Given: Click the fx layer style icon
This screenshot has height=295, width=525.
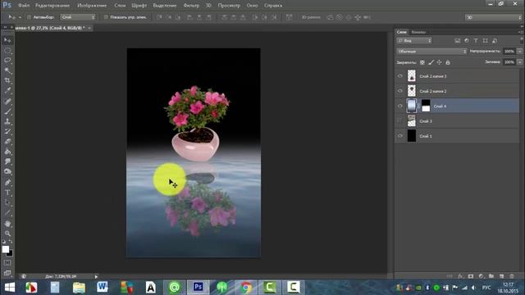Looking at the screenshot, I should pyautogui.click(x=460, y=276).
